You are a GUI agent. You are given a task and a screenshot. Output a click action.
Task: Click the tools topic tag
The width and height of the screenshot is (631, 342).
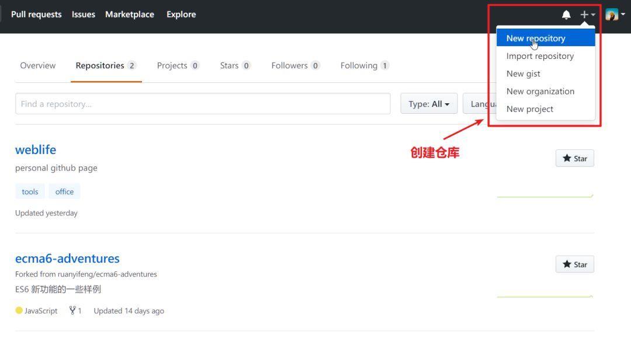click(x=30, y=191)
